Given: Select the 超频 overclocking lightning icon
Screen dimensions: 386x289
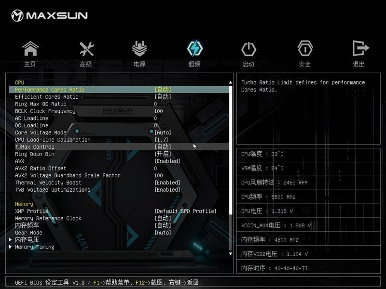Looking at the screenshot, I should pos(195,49).
